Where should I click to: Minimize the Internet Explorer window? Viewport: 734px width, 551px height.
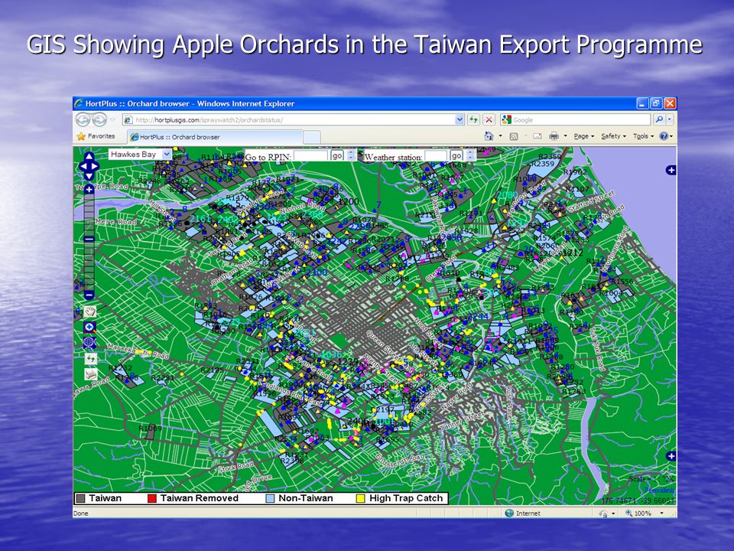click(643, 103)
